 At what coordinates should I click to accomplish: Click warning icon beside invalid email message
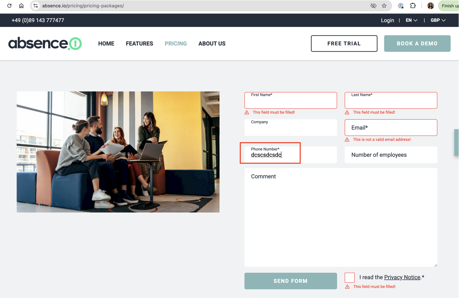pyautogui.click(x=347, y=140)
